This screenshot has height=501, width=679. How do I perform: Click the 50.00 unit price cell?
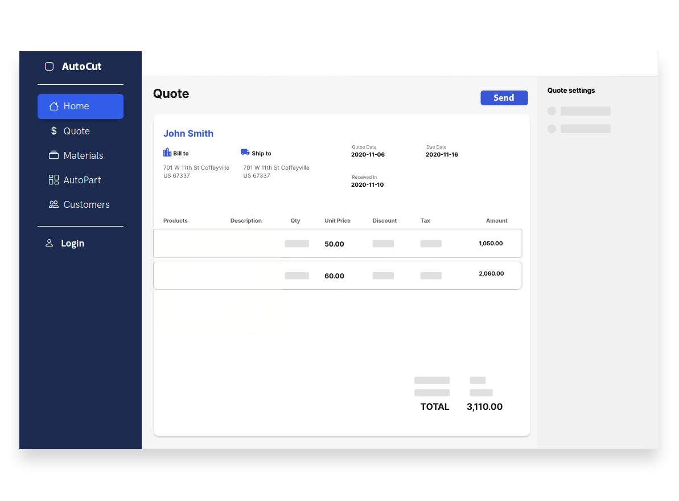334,244
